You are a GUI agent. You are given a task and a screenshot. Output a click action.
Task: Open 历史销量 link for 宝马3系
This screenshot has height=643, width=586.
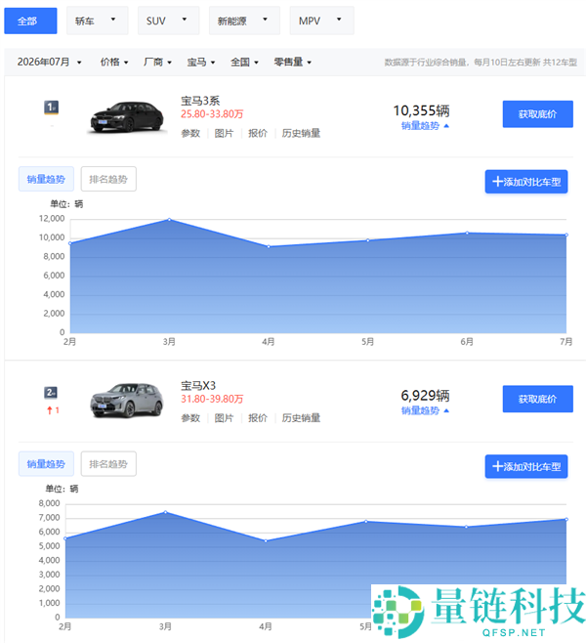coord(301,133)
